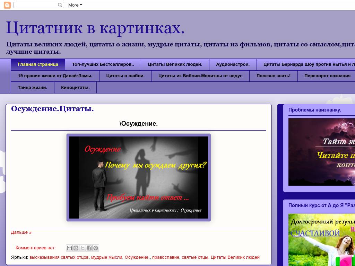Open the Комментариев нет comments section
This screenshot has width=355, height=266.
(x=35, y=248)
